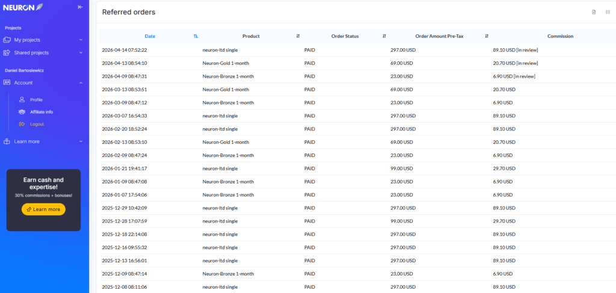The width and height of the screenshot is (616, 293).
Task: Sort by Date using the sort icon
Action: pyautogui.click(x=196, y=36)
